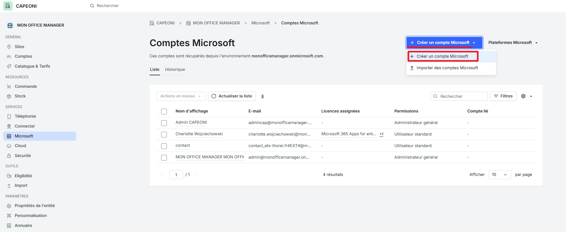Select Importer des comptes Microsoft menu entry
Viewport: 566px width, 232px height.
point(451,68)
